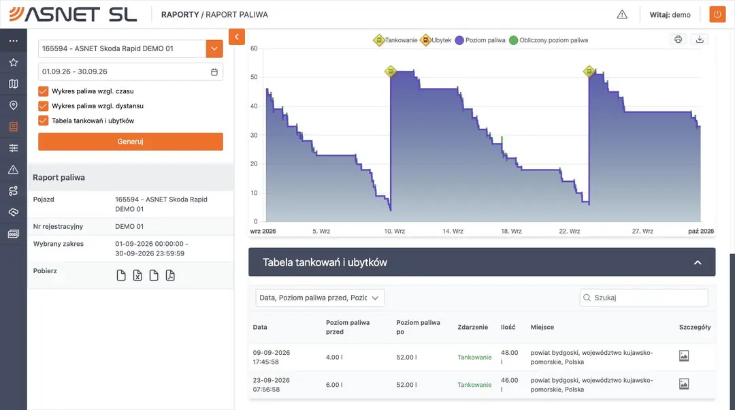Open the more options ellipsis in sidebar

coord(14,41)
